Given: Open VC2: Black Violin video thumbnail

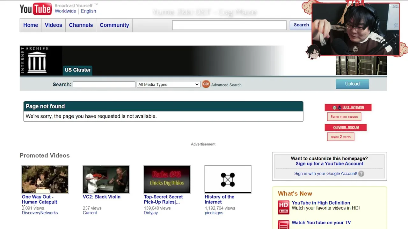Looking at the screenshot, I should (106, 179).
